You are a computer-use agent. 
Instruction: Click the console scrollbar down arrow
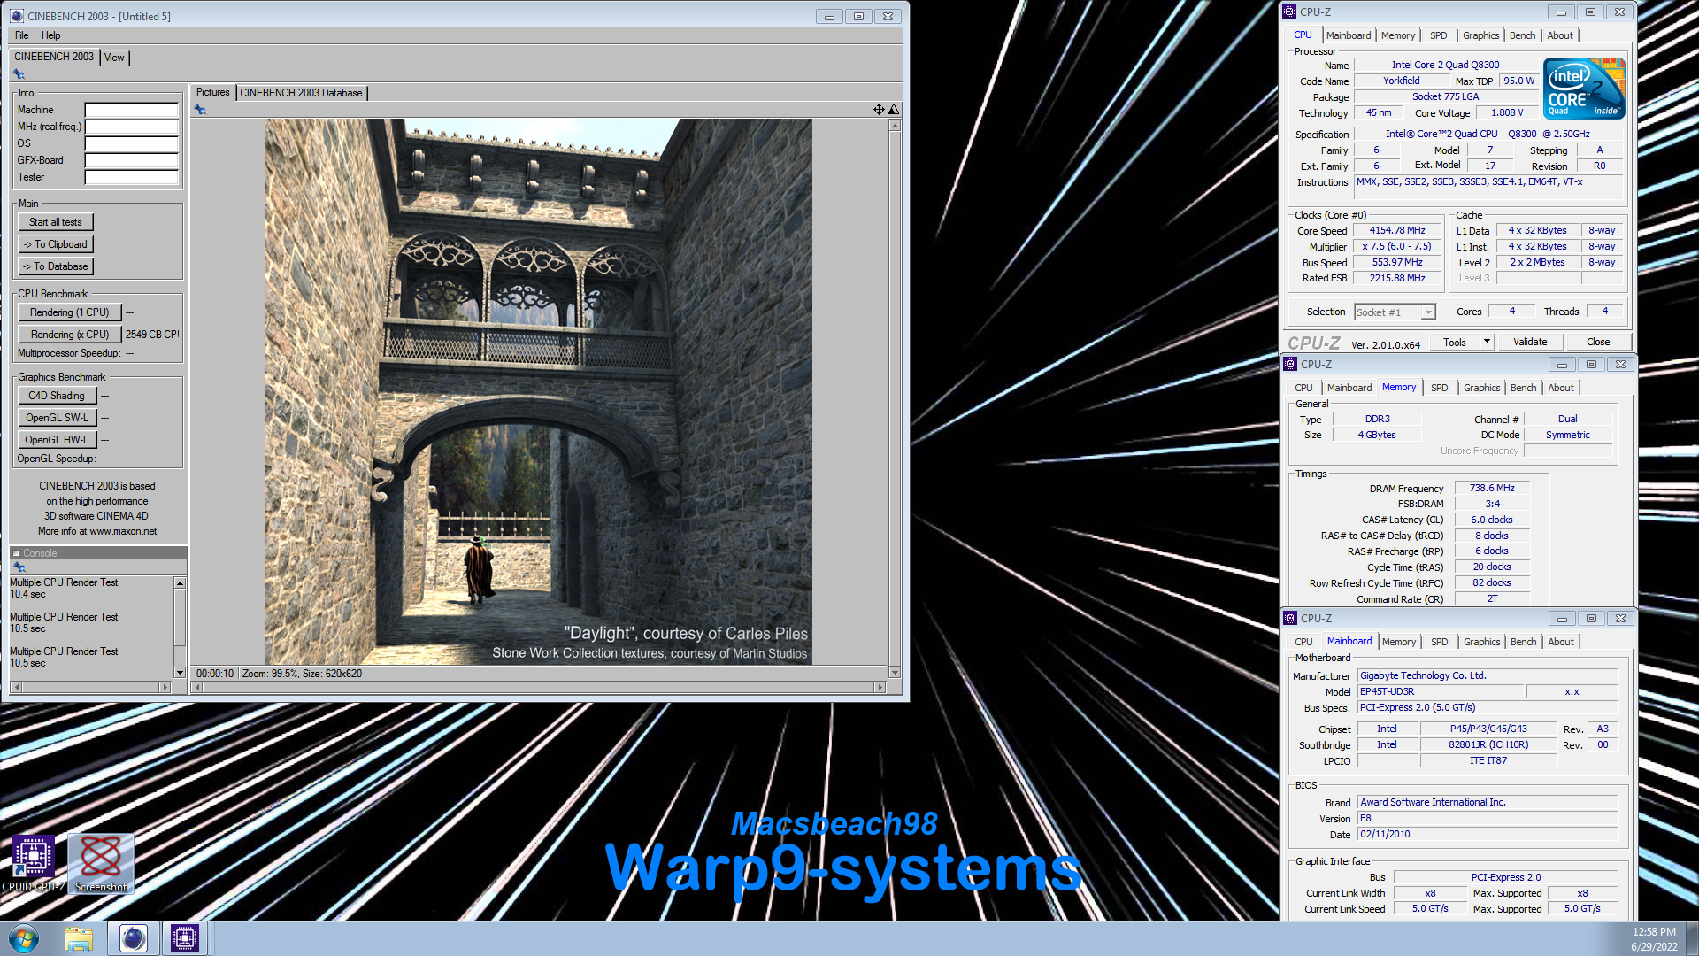(x=180, y=673)
